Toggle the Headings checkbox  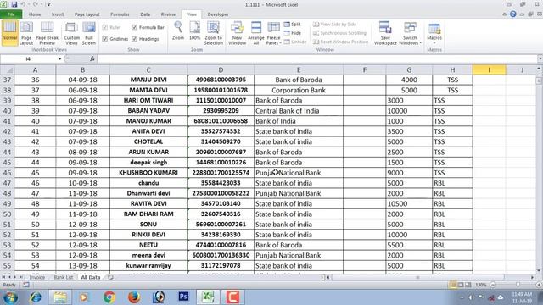(x=134, y=39)
